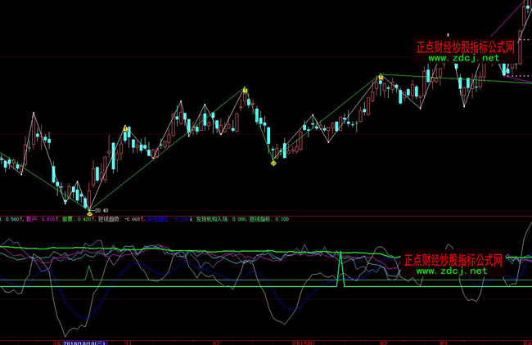This screenshot has height=345, width=532.
Task: Click the www.zdcj.net link in upper watermark
Action: coord(462,59)
